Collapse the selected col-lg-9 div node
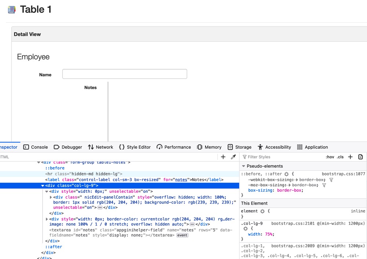The image size is (367, 259). click(x=43, y=185)
